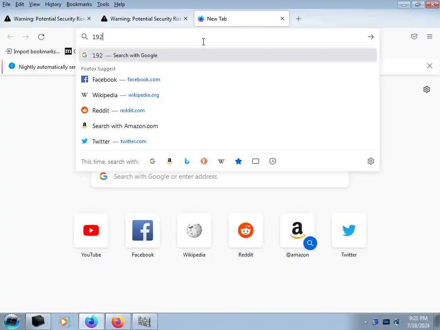
Task: Open the Tools menu
Action: pos(103,4)
